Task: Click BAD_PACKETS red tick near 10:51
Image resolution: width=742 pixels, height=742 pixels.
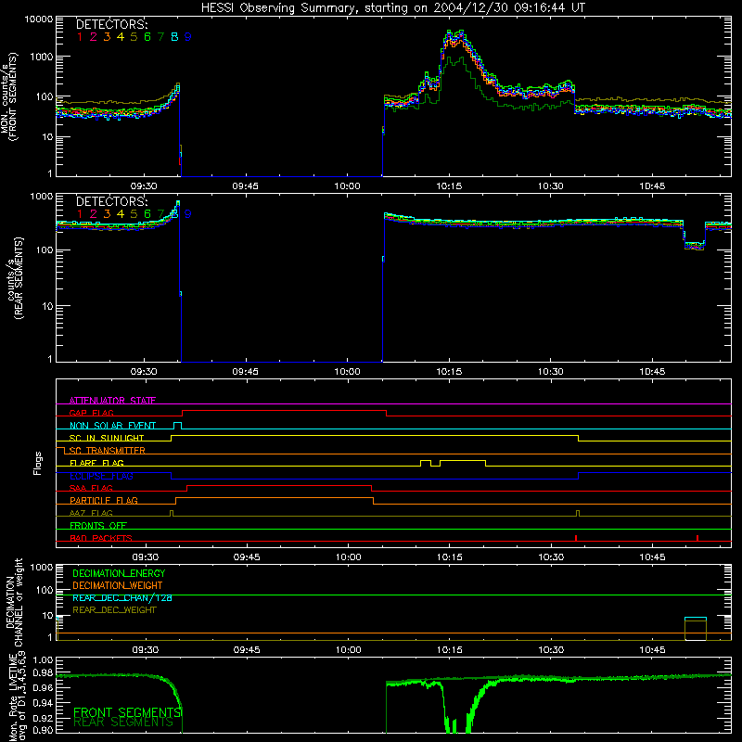Action: 697,538
